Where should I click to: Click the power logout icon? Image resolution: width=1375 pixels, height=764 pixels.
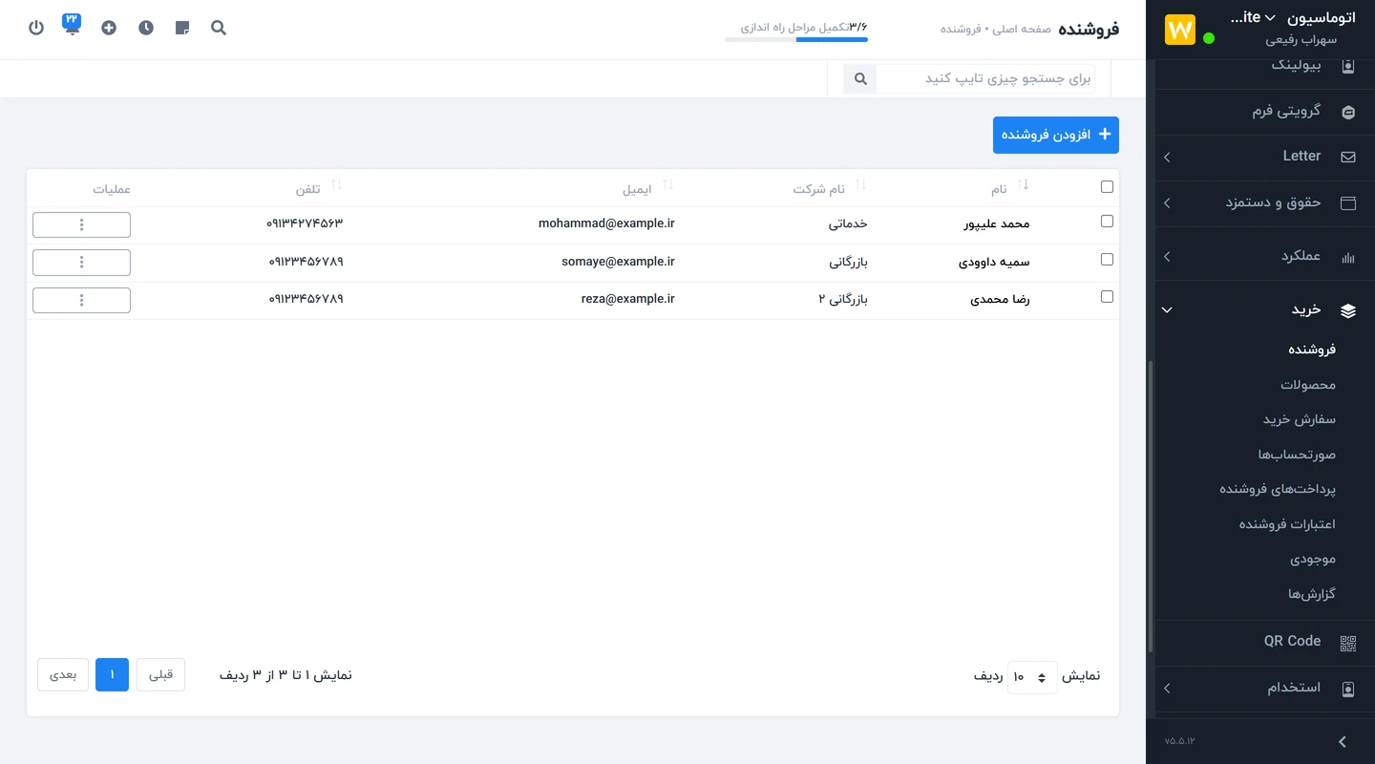(x=36, y=28)
